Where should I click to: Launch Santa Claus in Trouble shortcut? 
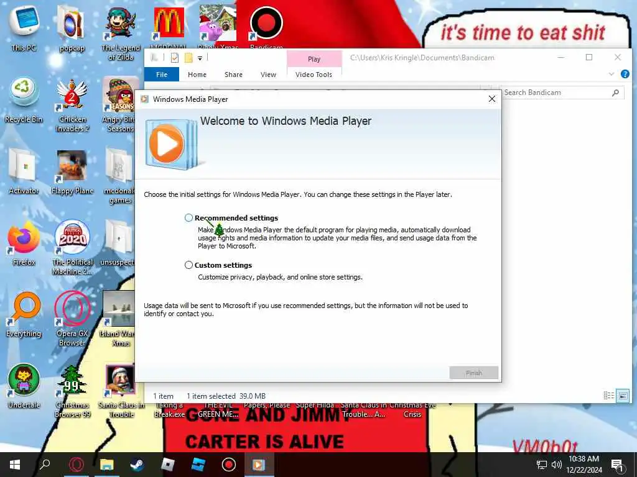point(120,391)
